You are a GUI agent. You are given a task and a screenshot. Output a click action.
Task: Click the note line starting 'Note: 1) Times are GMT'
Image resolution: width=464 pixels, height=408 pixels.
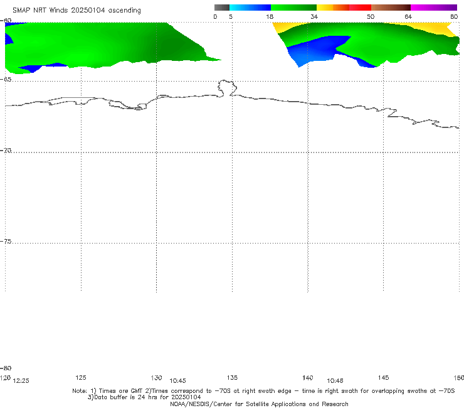pyautogui.click(x=263, y=391)
